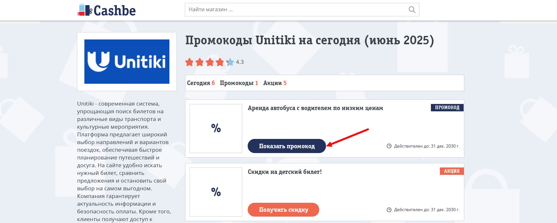Click expiry date text of bus rental offer
Image resolution: width=557 pixels, height=223 pixels.
coord(427,146)
